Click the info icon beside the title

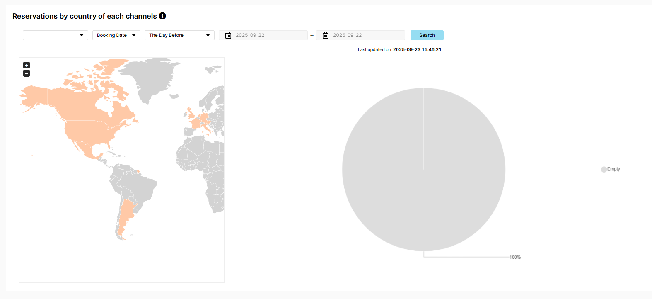click(162, 16)
